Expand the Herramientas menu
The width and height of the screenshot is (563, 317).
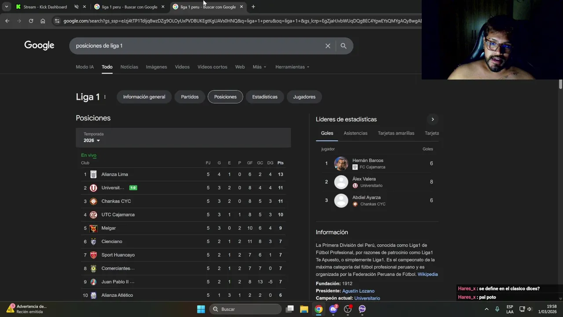click(292, 67)
